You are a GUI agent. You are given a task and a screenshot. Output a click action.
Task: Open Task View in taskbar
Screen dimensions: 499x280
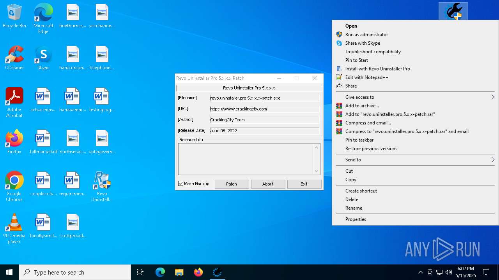click(x=140, y=272)
